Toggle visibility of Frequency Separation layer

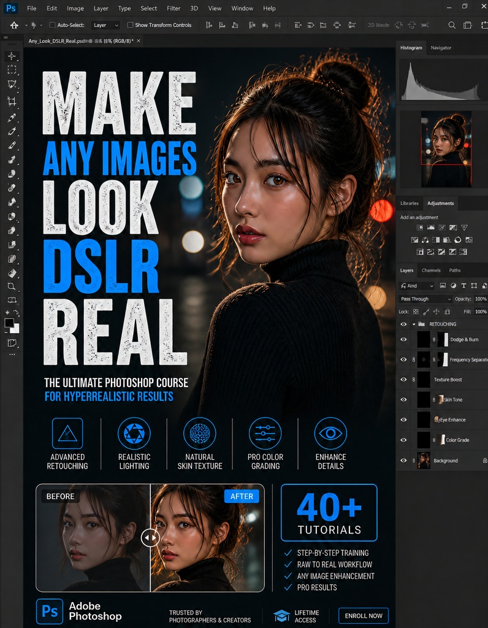(403, 359)
